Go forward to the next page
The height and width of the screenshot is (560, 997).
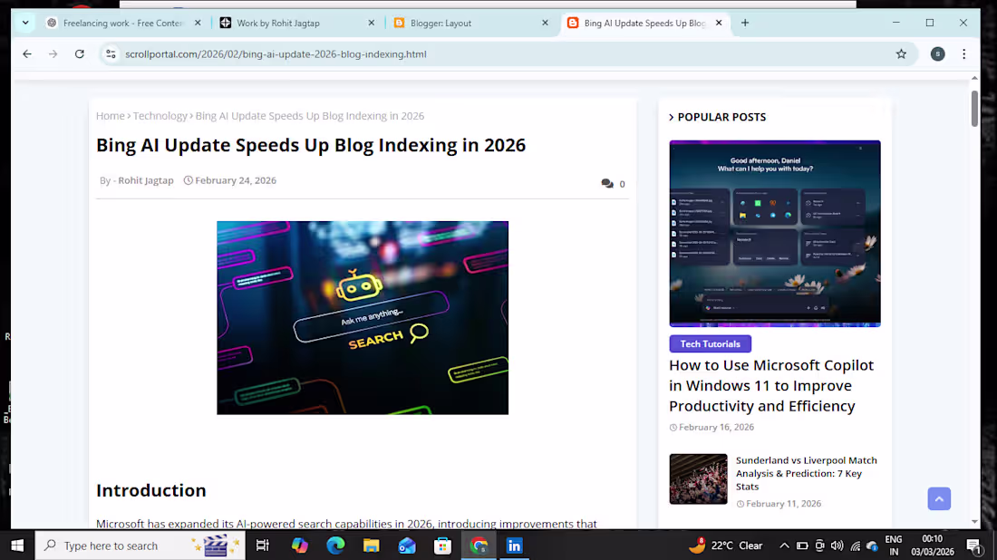pos(53,54)
